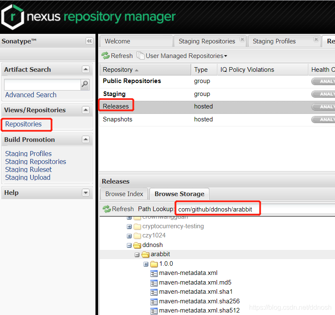335x315 pixels.
Task: Click the Refresh button above repository list
Action: pyautogui.click(x=117, y=56)
